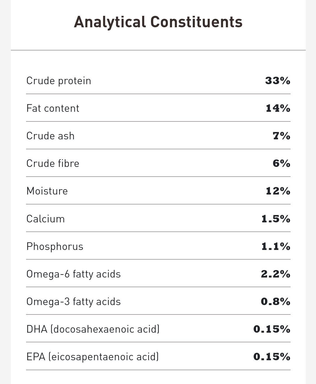Click the 14% fat content value
The height and width of the screenshot is (384, 316).
(x=278, y=108)
